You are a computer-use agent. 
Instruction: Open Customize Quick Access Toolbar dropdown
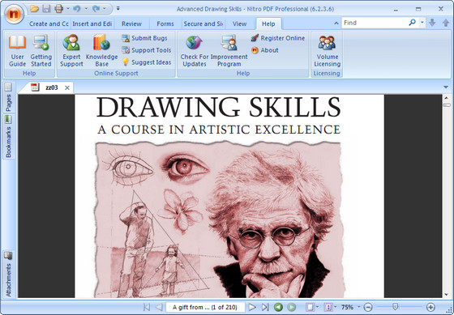pyautogui.click(x=118, y=9)
